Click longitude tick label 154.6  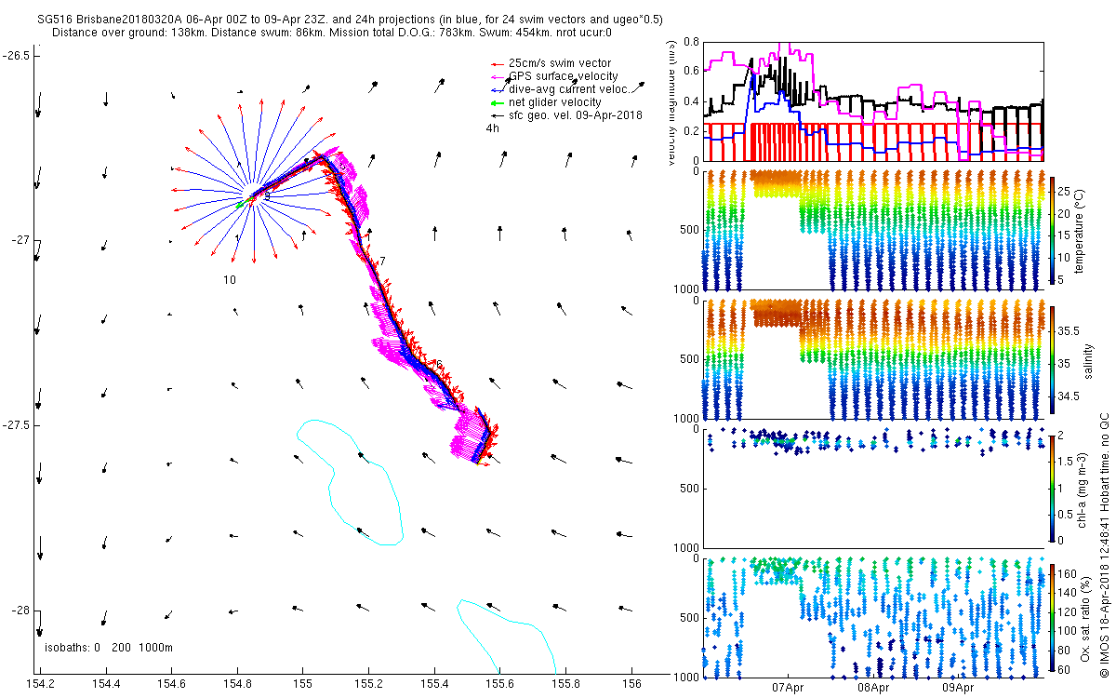(x=172, y=685)
